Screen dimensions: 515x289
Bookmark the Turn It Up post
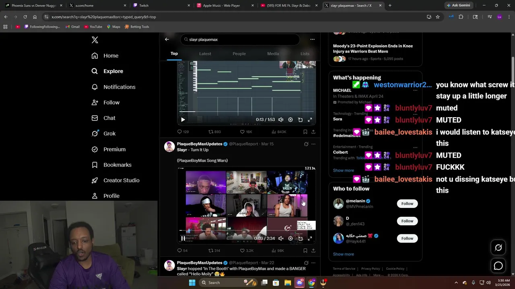pyautogui.click(x=305, y=250)
